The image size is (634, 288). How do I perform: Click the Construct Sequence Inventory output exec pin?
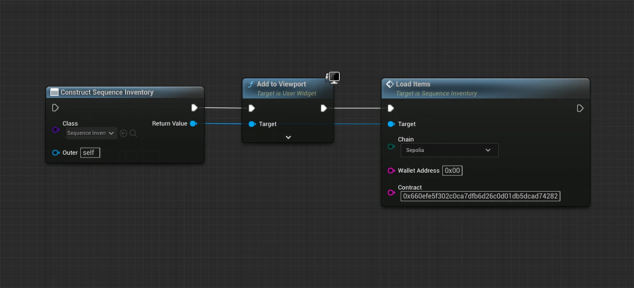coord(194,108)
